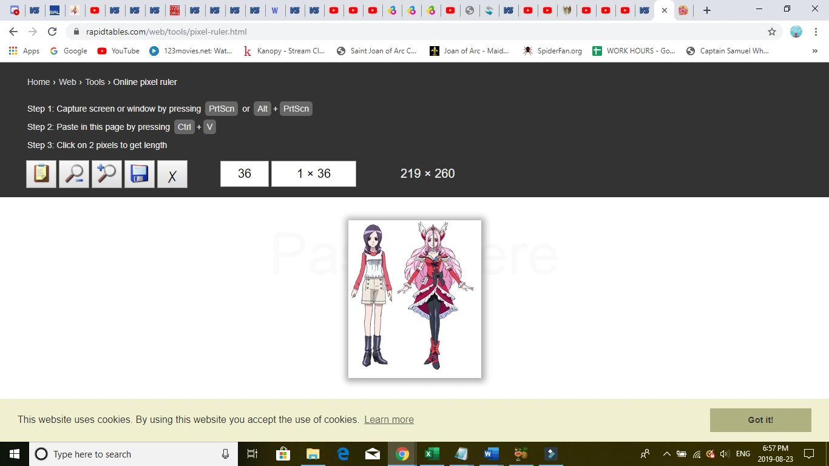This screenshot has height=466, width=829.
Task: Open the Action Center notifications icon
Action: coord(809,454)
